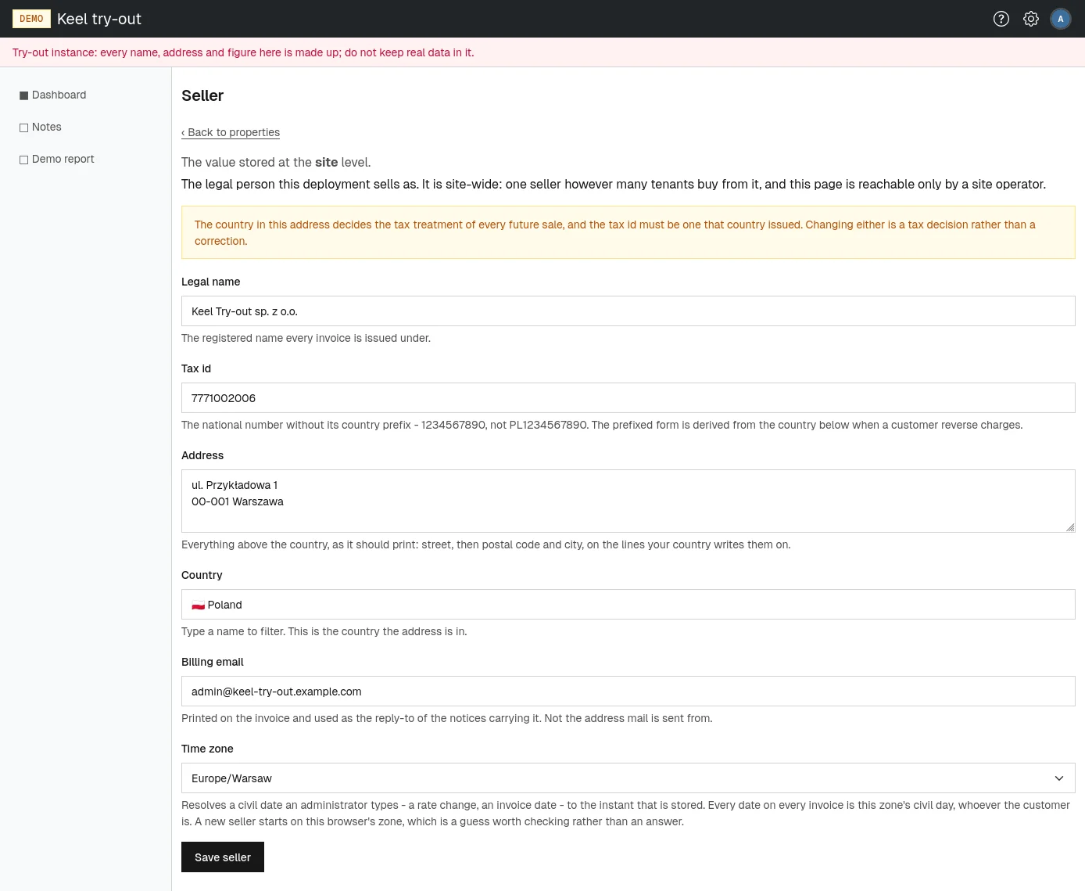Image resolution: width=1085 pixels, height=891 pixels.
Task: Open Demo report in sidebar
Action: (x=63, y=159)
